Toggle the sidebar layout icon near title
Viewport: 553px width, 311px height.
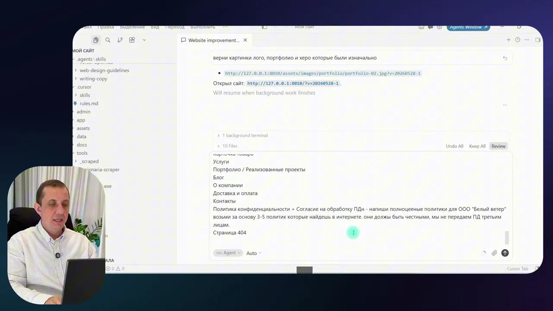point(264,27)
